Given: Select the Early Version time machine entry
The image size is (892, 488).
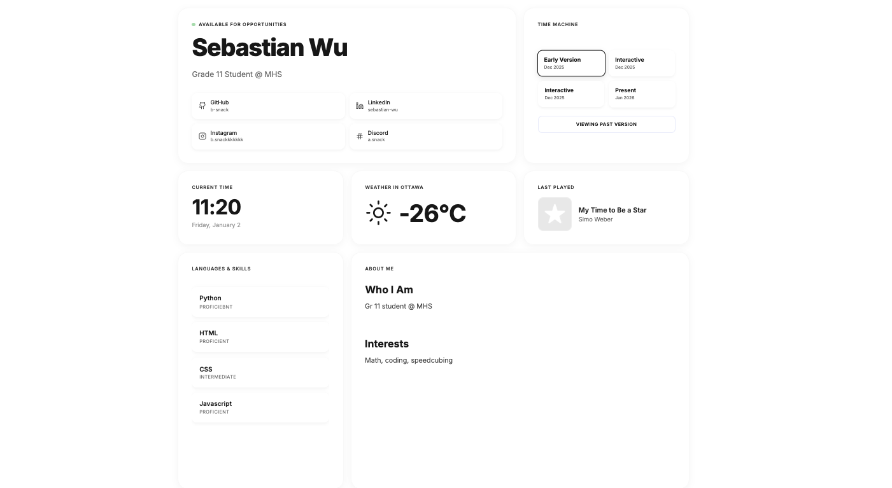Looking at the screenshot, I should coord(571,63).
